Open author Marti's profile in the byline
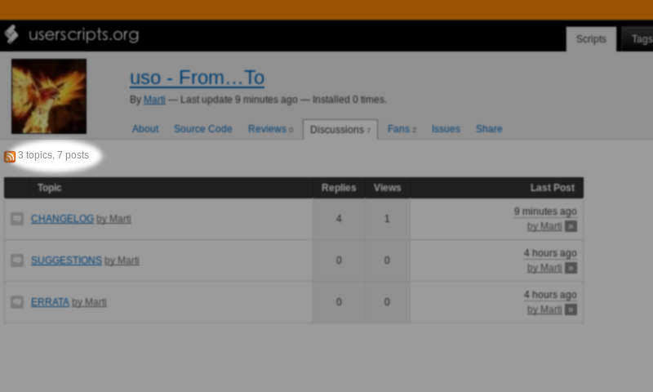The width and height of the screenshot is (653, 392). 154,100
